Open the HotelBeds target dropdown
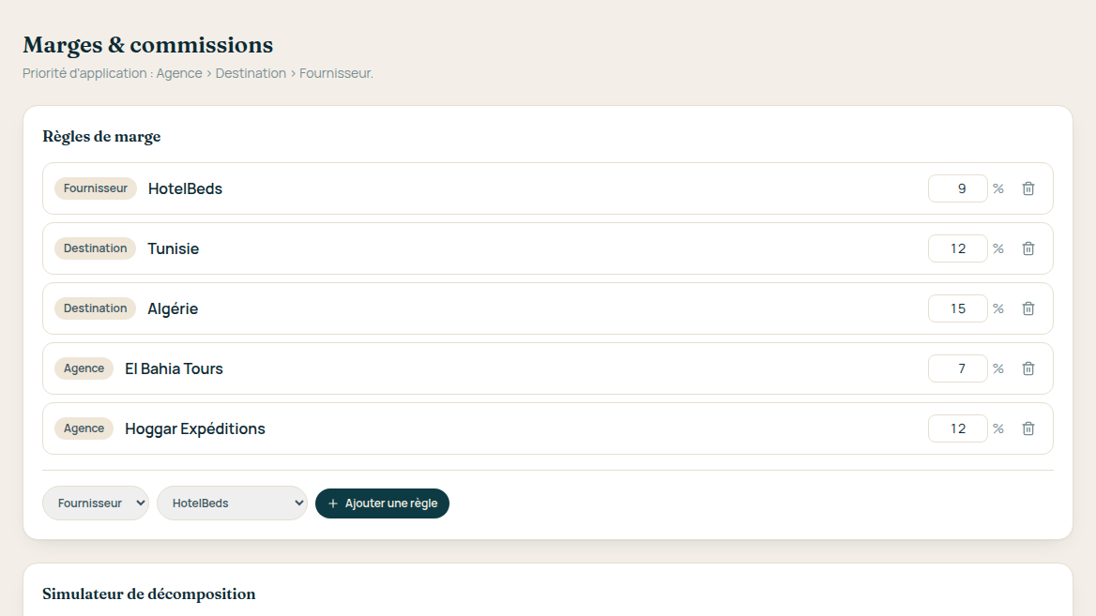The width and height of the screenshot is (1096, 616). pyautogui.click(x=232, y=503)
